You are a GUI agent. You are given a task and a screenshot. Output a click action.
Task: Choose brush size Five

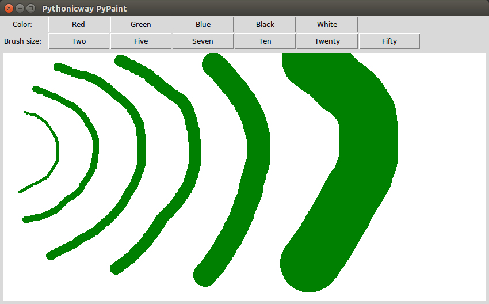pyautogui.click(x=140, y=41)
